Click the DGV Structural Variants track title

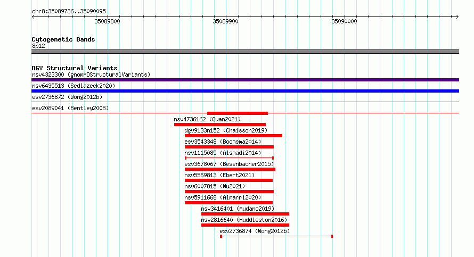coord(75,68)
